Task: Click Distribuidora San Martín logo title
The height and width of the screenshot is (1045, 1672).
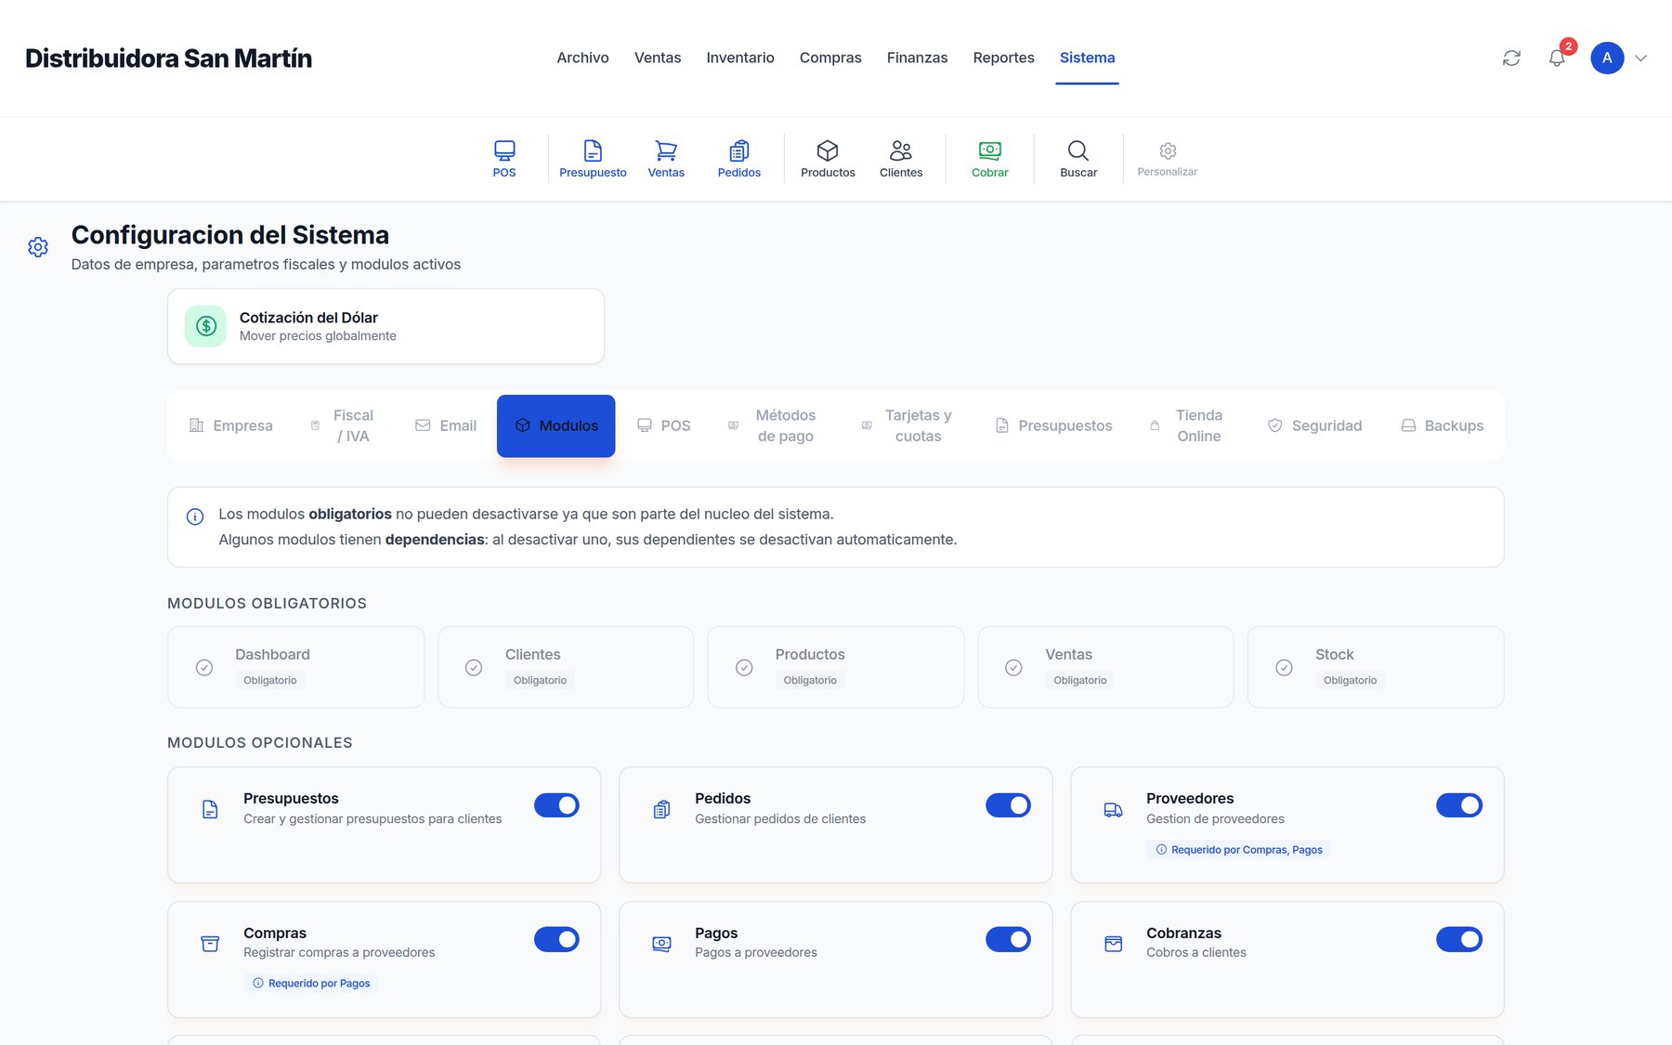Action: click(x=168, y=58)
